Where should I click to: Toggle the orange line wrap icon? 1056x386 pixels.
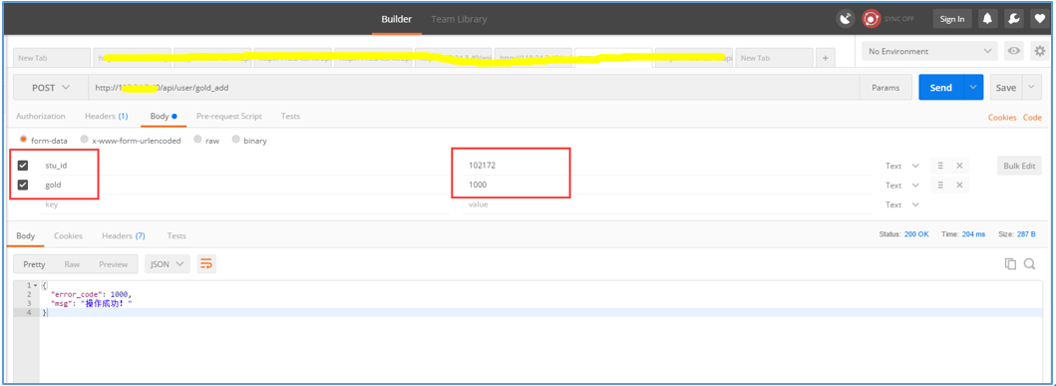pyautogui.click(x=206, y=264)
